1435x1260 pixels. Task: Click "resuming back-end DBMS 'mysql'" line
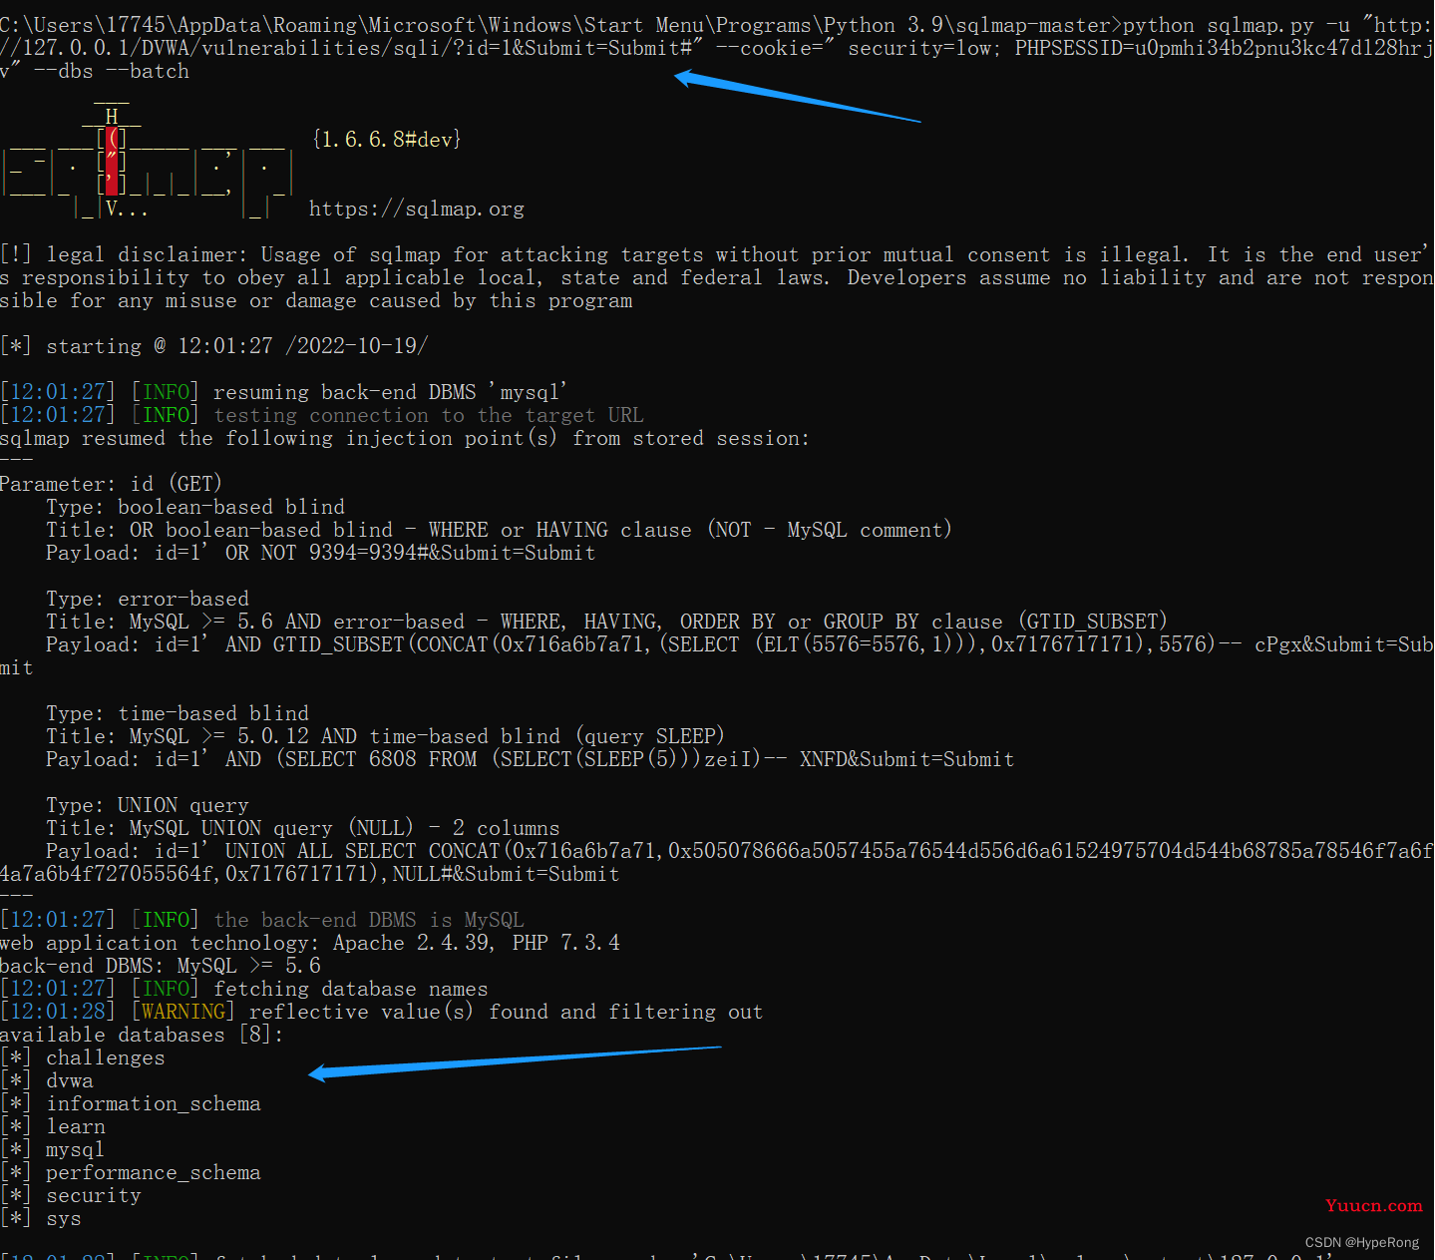[x=284, y=392]
